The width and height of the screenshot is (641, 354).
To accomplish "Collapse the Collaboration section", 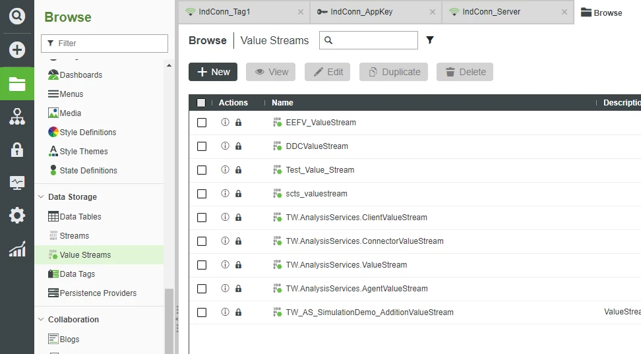I will coord(41,319).
